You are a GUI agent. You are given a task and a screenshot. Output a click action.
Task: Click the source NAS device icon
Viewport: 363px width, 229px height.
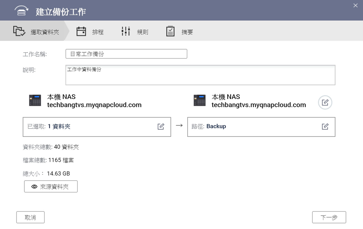click(35, 100)
